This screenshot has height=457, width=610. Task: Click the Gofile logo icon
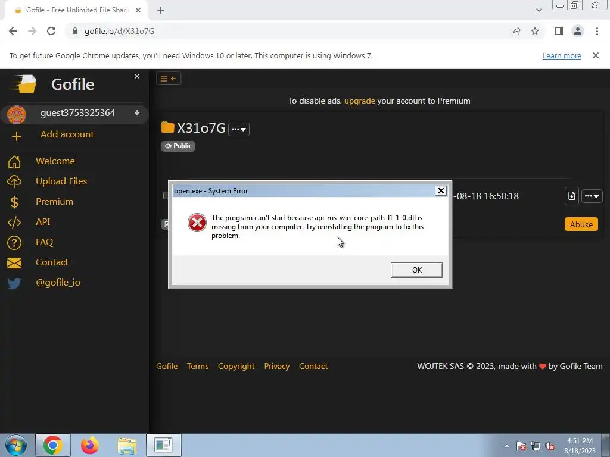[x=24, y=83]
